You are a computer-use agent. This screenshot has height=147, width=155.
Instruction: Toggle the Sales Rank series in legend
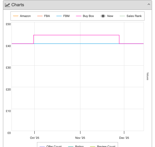coord(130,16)
